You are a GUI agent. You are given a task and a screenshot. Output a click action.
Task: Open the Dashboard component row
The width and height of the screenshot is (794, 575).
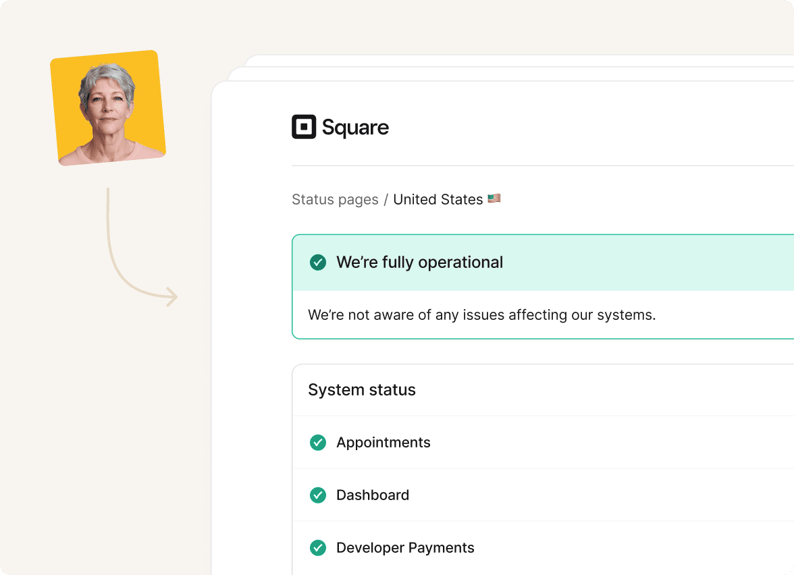pyautogui.click(x=544, y=495)
